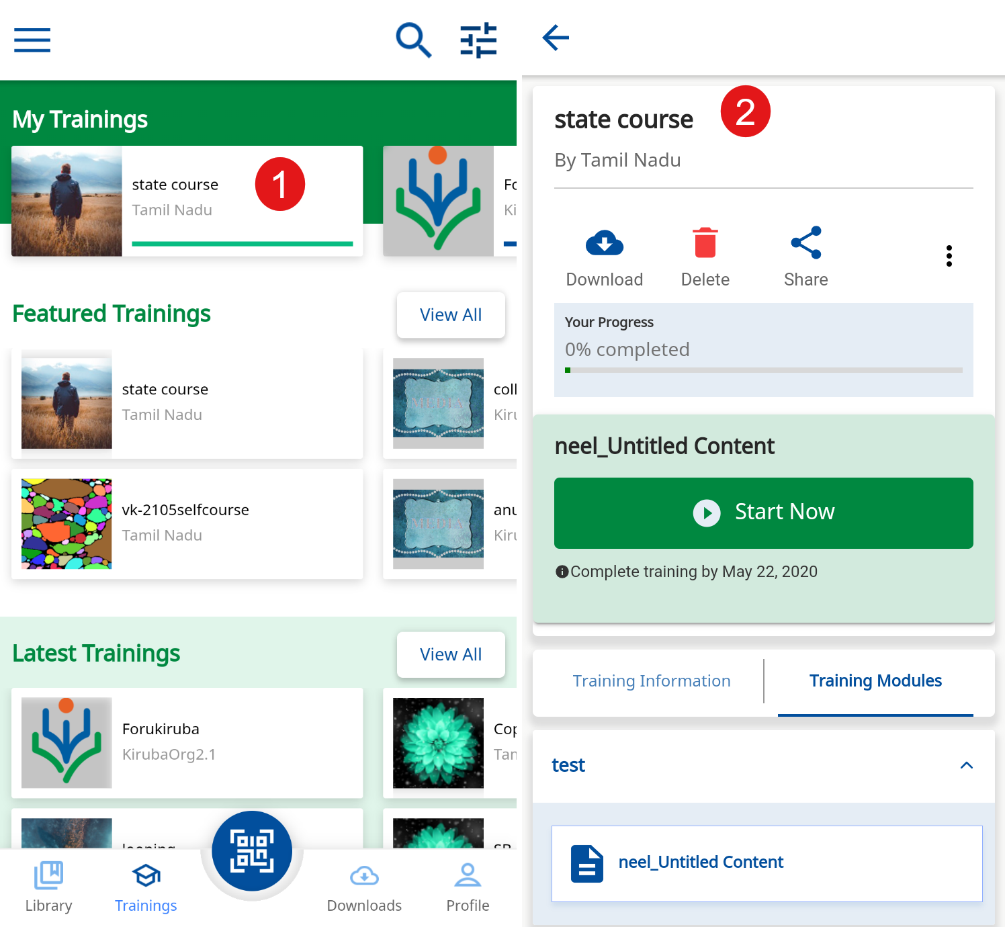Open the filter sliders icon
Screen dimensions: 1005x927
coord(478,40)
